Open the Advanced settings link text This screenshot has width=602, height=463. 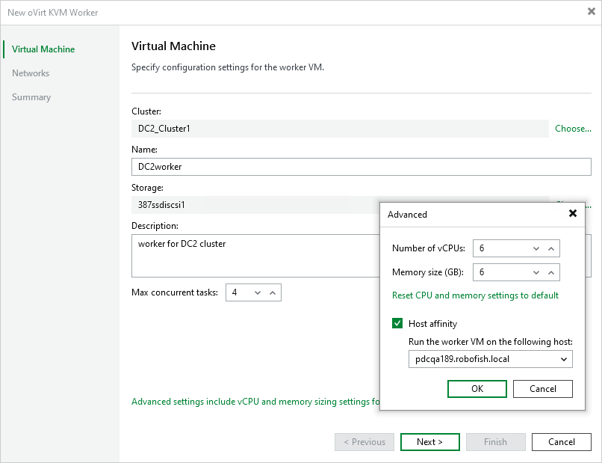point(255,402)
